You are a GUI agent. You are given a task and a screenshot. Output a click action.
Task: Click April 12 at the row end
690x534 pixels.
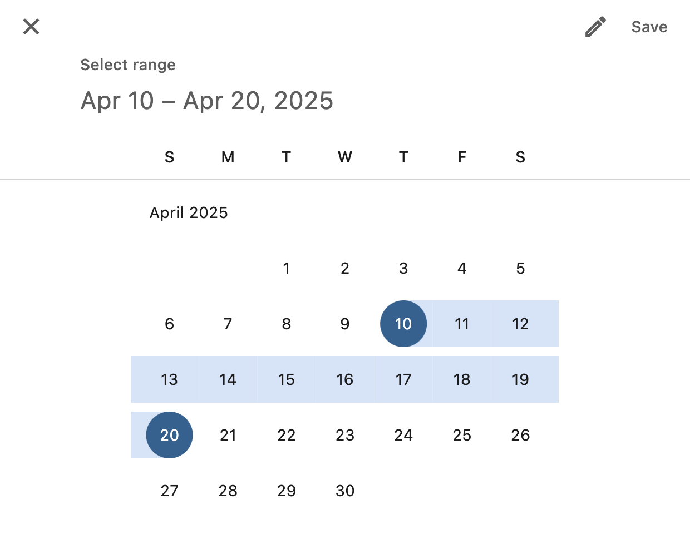coord(520,324)
